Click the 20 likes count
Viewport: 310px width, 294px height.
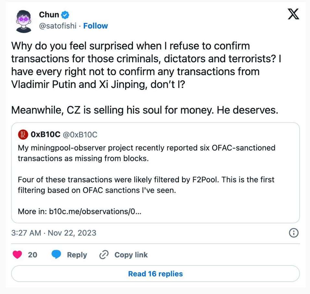[32, 255]
